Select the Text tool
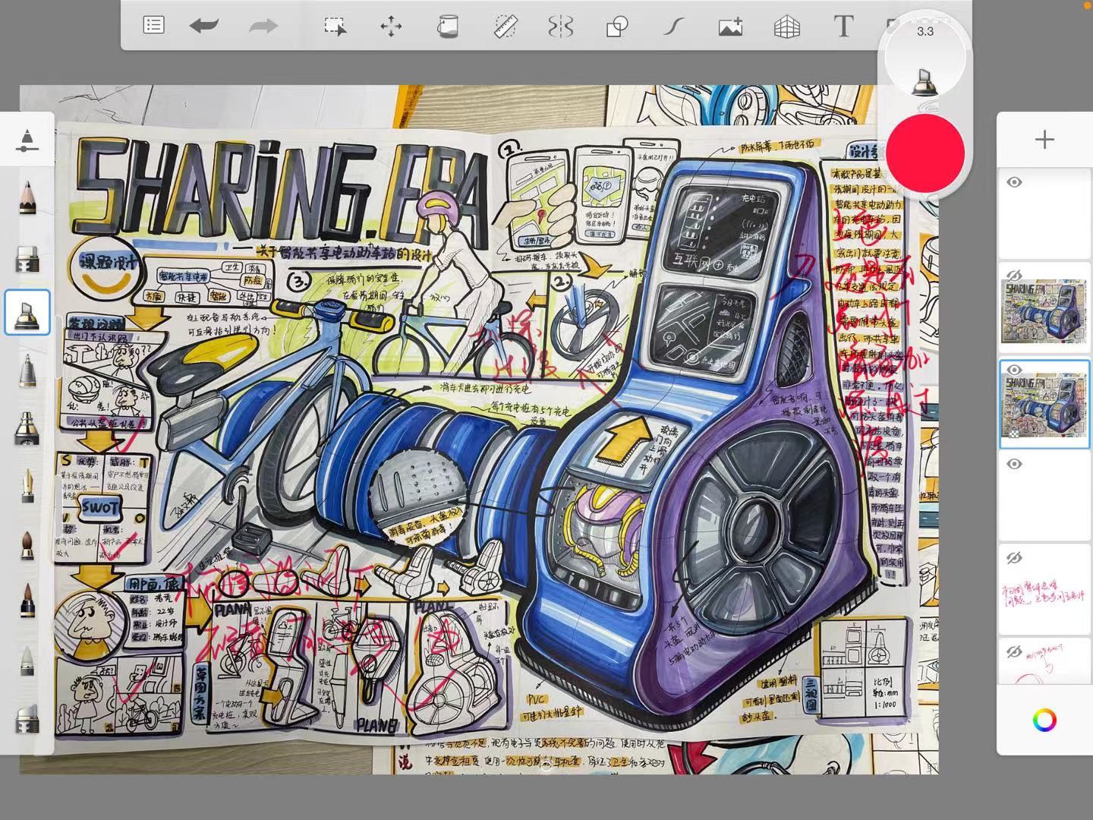1093x820 pixels. pos(842,25)
